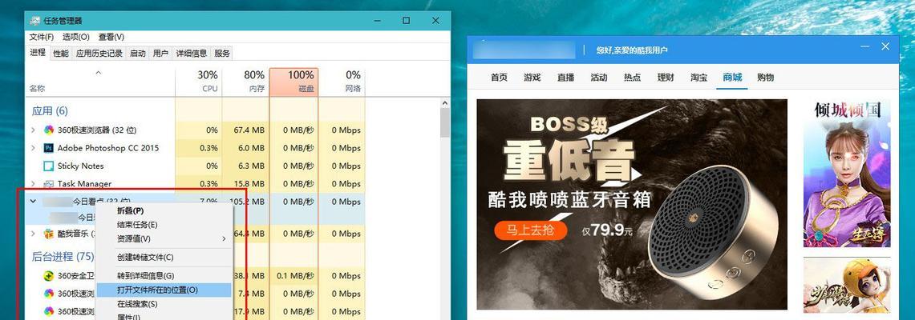Expand the Adobe Photoshop CC 2015 row
The height and width of the screenshot is (320, 915).
coord(33,148)
